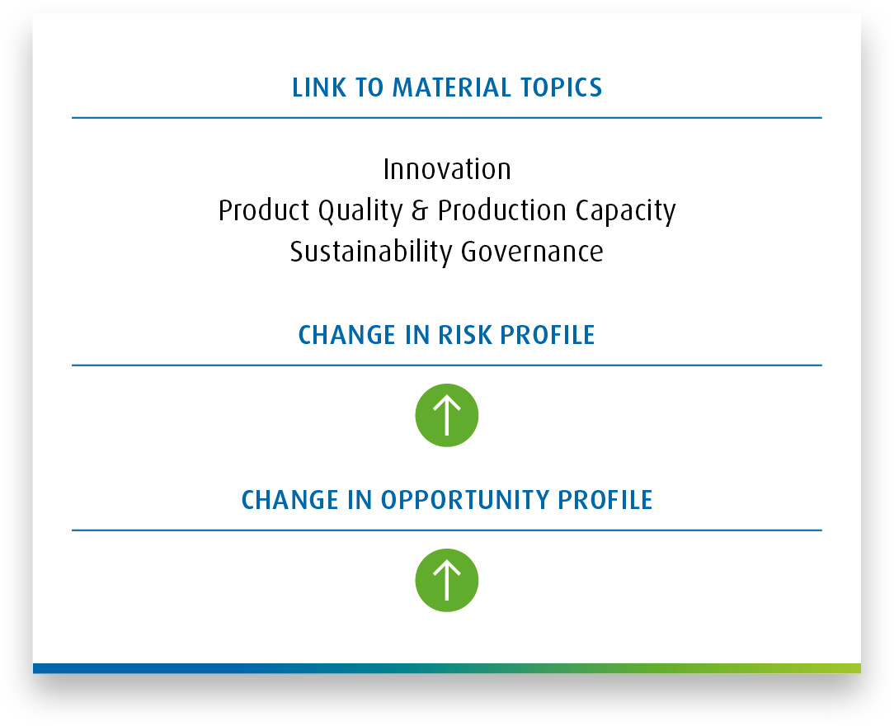Click the blue divider under Material Topics
Viewport: 894px width, 726px height.
pos(447,118)
